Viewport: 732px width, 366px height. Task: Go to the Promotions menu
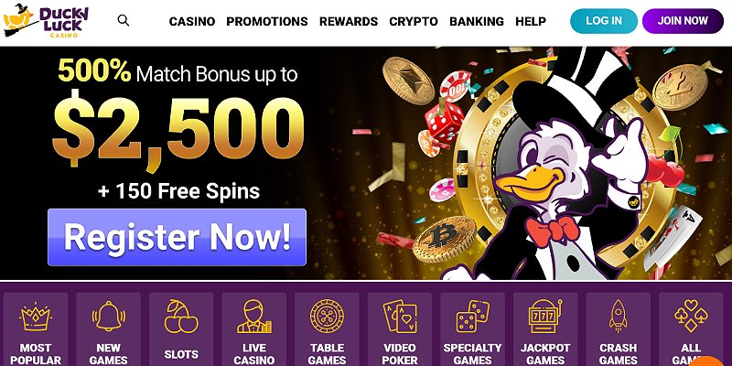click(267, 21)
